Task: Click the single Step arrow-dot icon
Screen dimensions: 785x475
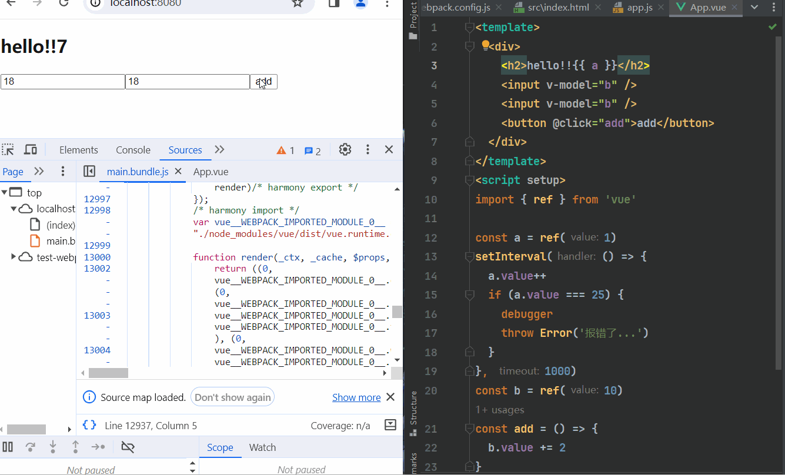Action: click(98, 447)
